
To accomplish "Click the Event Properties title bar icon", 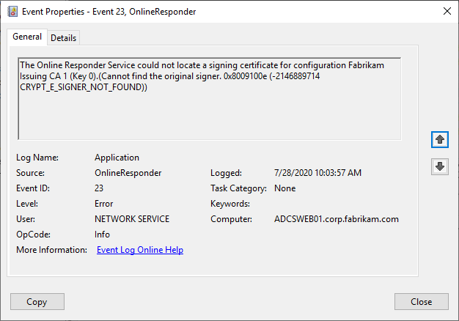I will [12, 12].
